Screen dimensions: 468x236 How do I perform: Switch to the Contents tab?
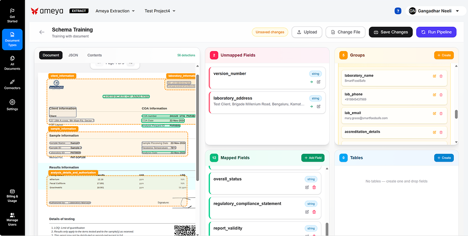pos(95,55)
